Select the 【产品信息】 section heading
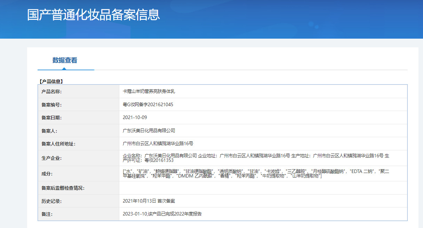 51,81
